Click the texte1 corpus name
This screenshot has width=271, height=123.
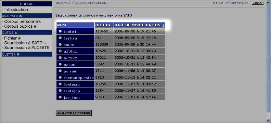coord(70,31)
